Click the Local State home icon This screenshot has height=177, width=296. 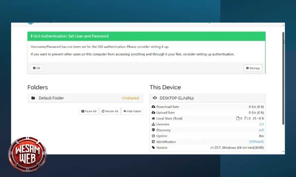coord(153,118)
